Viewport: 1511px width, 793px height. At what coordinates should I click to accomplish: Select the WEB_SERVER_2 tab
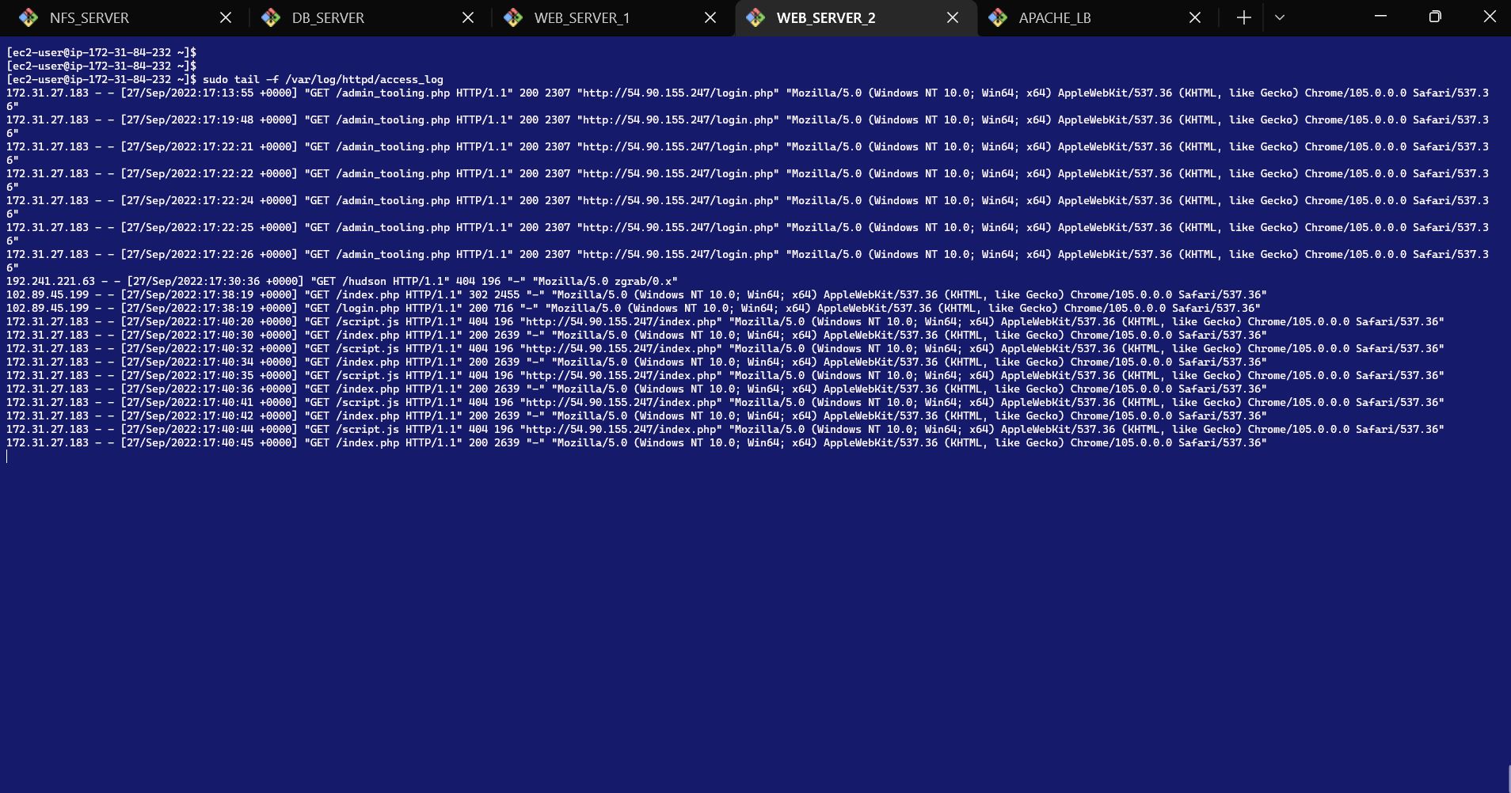(x=855, y=17)
